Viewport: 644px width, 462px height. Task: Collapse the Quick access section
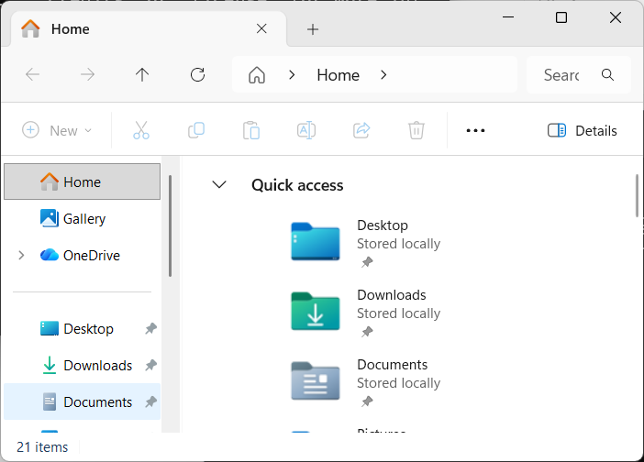click(219, 184)
